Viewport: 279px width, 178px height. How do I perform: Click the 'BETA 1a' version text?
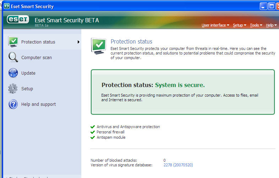(42, 25)
